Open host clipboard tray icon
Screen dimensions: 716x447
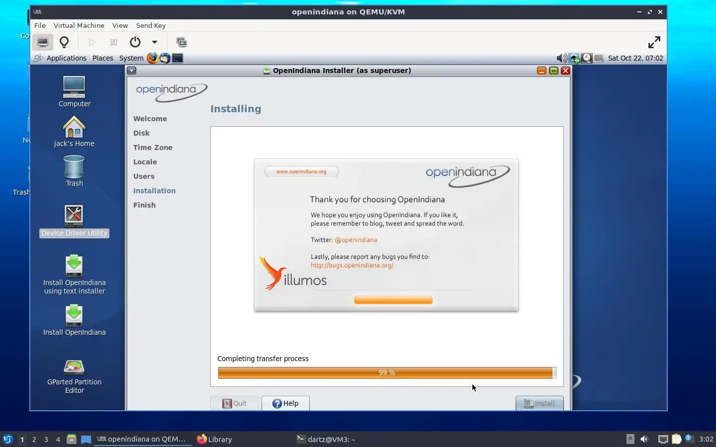(677, 439)
